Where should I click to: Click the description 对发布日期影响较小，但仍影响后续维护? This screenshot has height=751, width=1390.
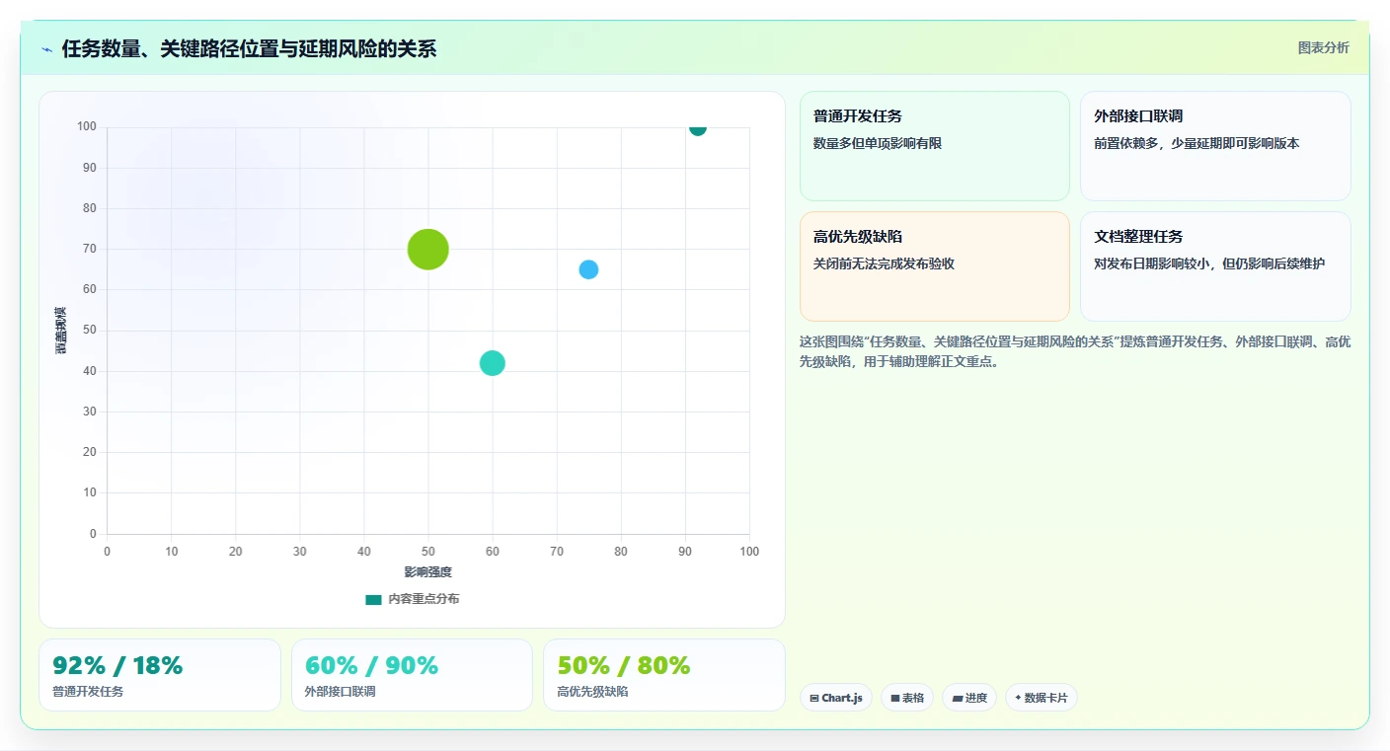(x=1209, y=263)
